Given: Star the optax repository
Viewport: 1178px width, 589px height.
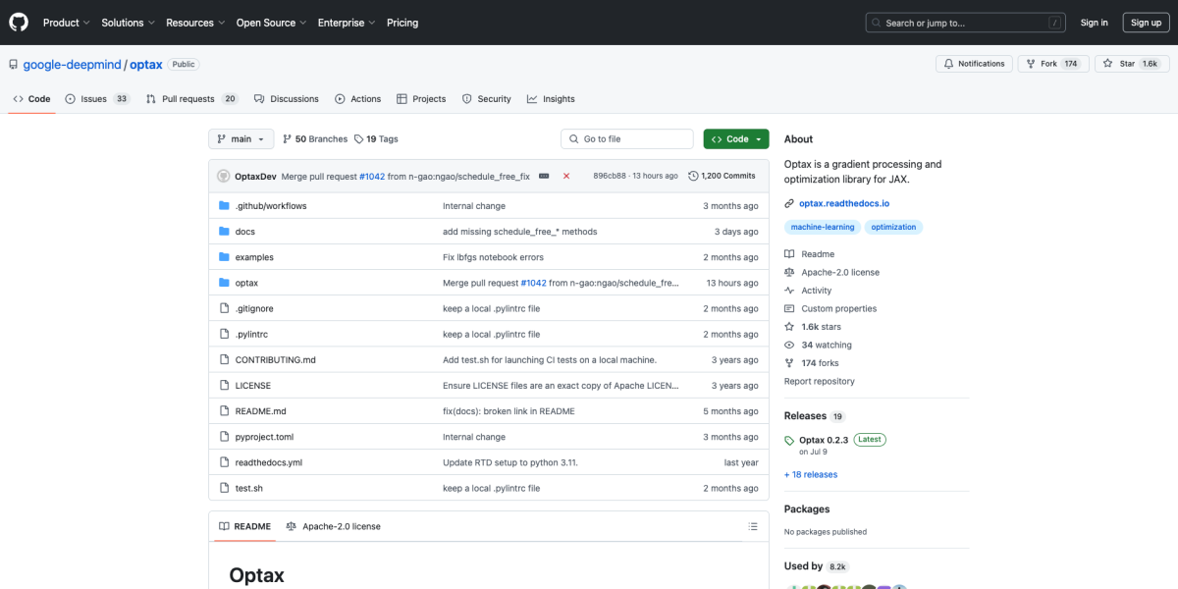Looking at the screenshot, I should [1131, 64].
